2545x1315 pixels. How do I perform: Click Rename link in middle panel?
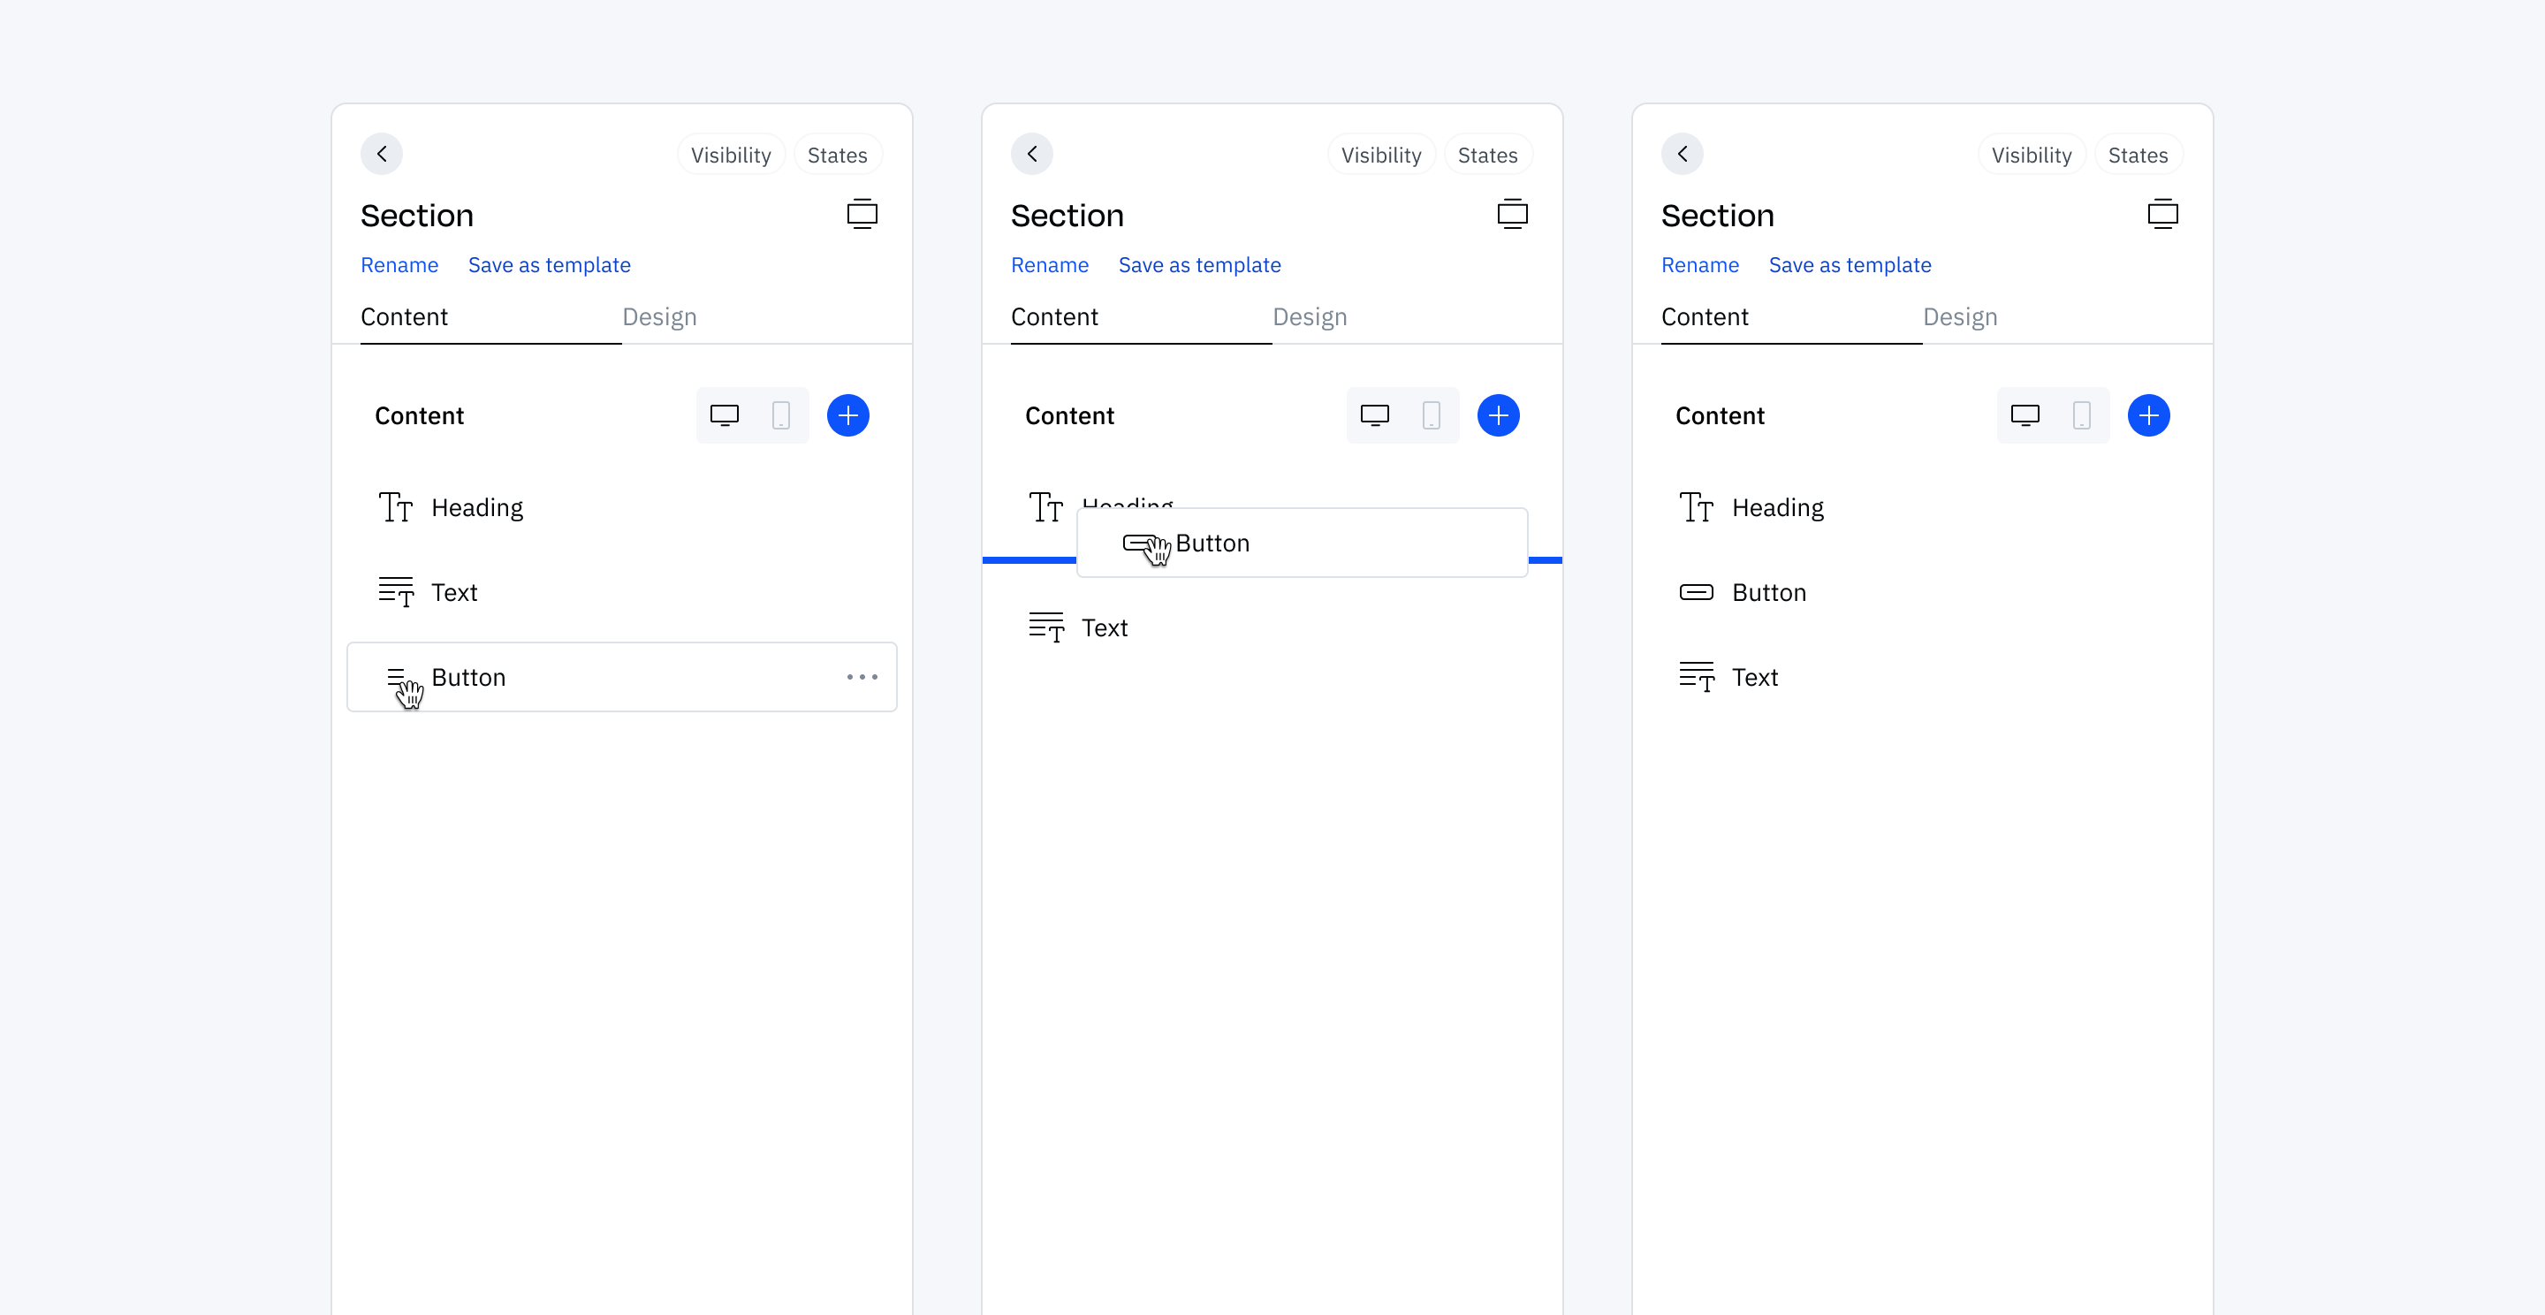click(x=1049, y=266)
